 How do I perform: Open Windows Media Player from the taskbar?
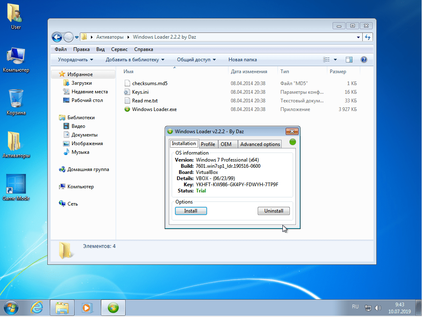click(87, 307)
